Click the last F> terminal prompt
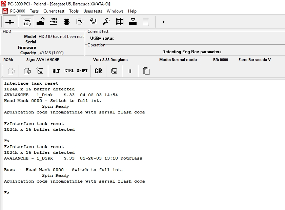This screenshot has width=285, height=210. tap(7, 193)
